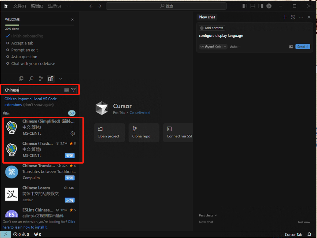The image size is (317, 238).
Task: Toggle the bottom panel layout icon
Action: click(x=253, y=6)
